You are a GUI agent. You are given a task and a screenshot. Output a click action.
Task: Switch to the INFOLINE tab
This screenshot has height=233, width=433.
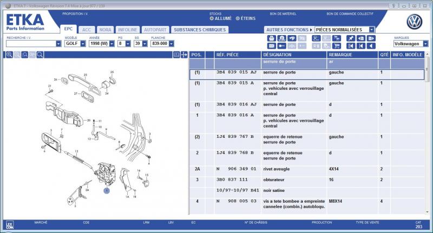[x=128, y=30]
